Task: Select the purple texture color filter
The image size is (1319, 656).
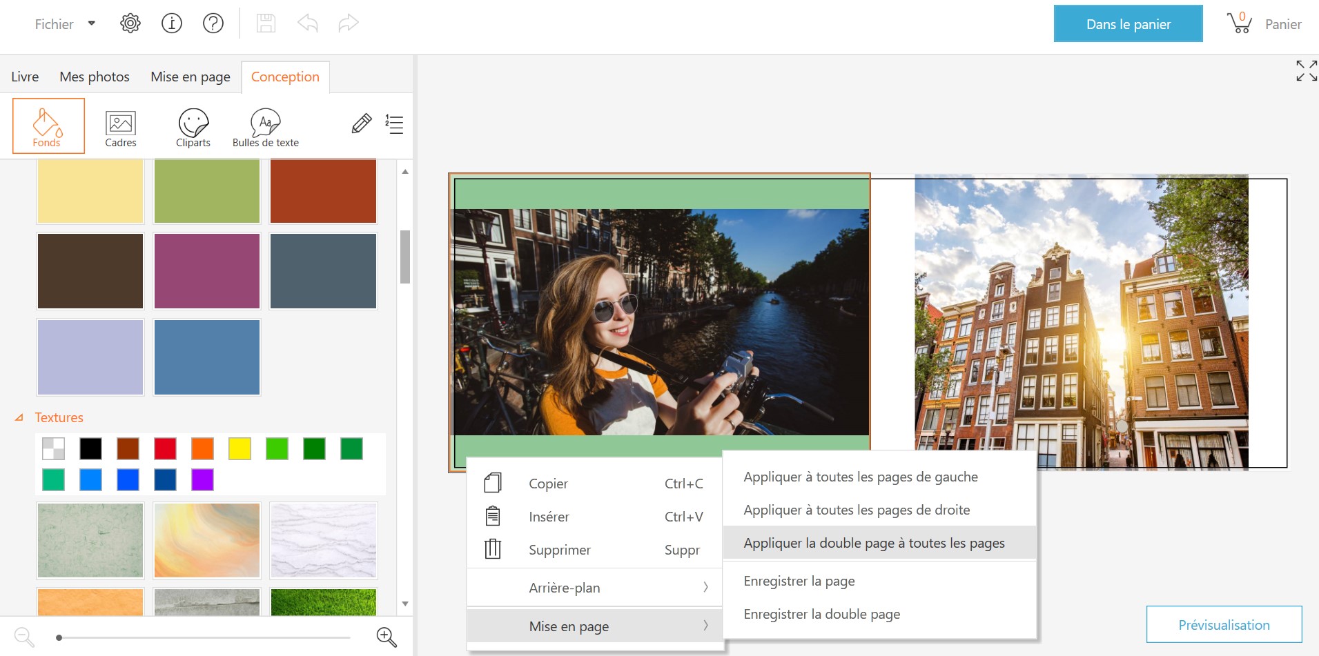Action: (202, 479)
